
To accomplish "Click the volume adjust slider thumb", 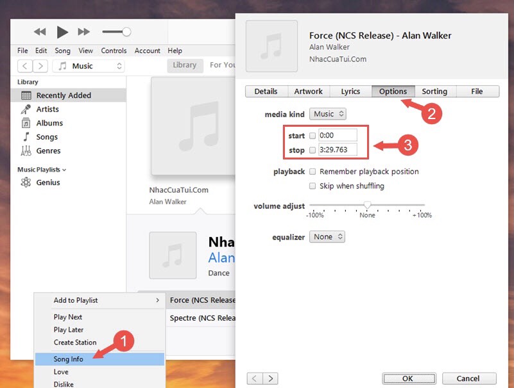I will pos(367,205).
